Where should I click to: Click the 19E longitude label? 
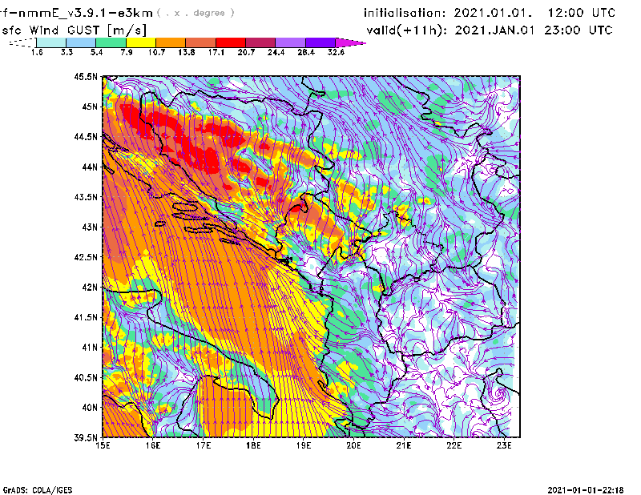pos(304,445)
